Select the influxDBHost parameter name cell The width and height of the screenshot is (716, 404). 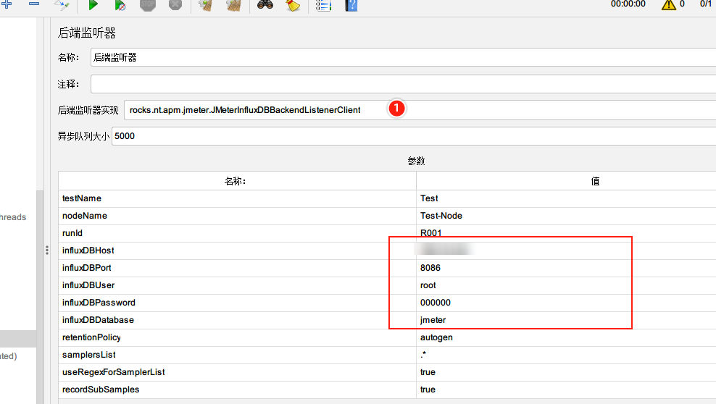(x=237, y=251)
